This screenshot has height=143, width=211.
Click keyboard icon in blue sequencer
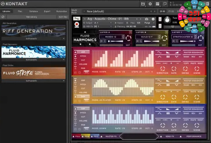coord(86,129)
